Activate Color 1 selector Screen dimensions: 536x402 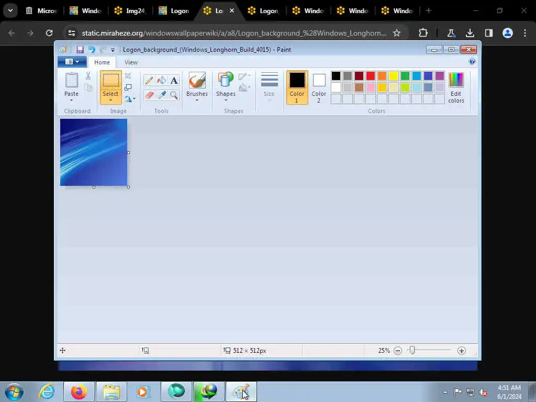click(x=297, y=87)
